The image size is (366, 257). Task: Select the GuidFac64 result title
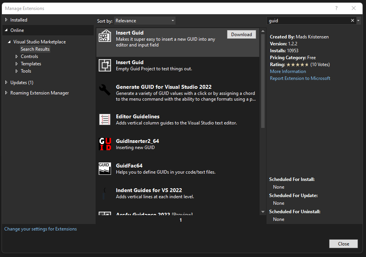(x=129, y=166)
